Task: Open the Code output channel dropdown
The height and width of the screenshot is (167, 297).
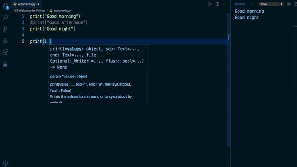Action: [271, 4]
